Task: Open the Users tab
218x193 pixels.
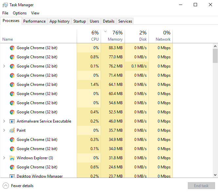Action: pos(94,21)
